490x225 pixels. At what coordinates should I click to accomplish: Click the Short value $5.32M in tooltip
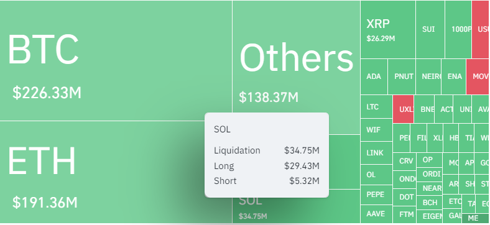[304, 181]
